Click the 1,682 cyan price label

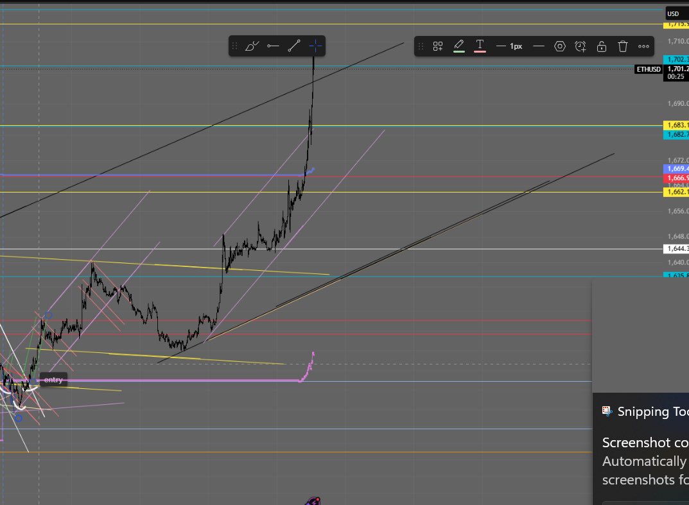[676, 134]
